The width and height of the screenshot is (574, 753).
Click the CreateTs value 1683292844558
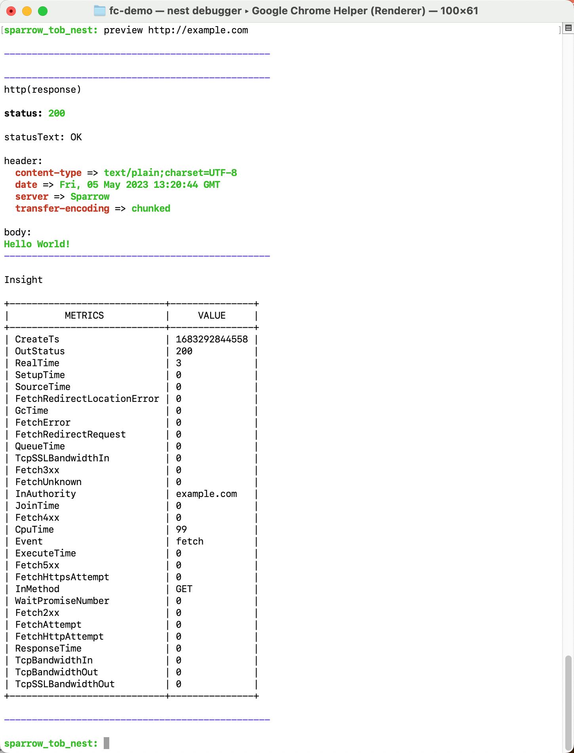click(212, 339)
